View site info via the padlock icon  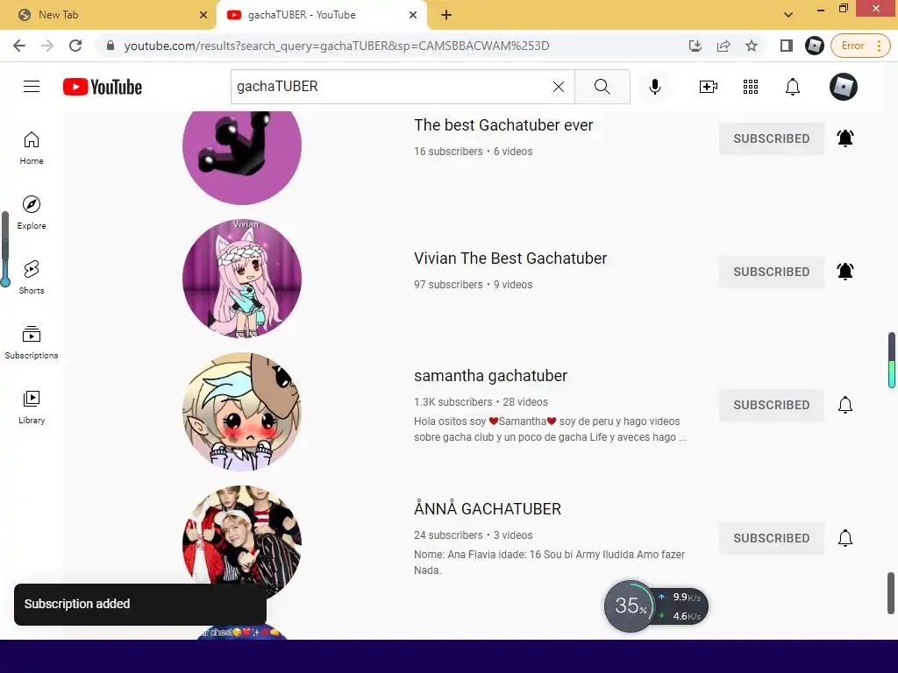point(110,46)
